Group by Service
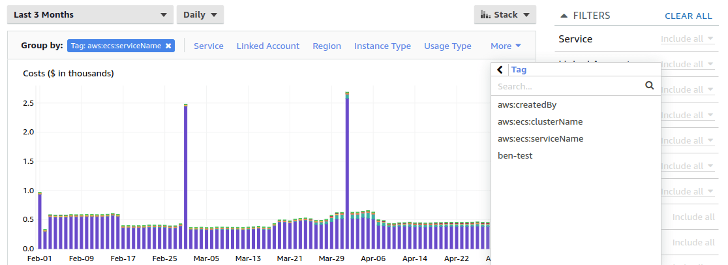This screenshot has width=728, height=265. (x=209, y=46)
